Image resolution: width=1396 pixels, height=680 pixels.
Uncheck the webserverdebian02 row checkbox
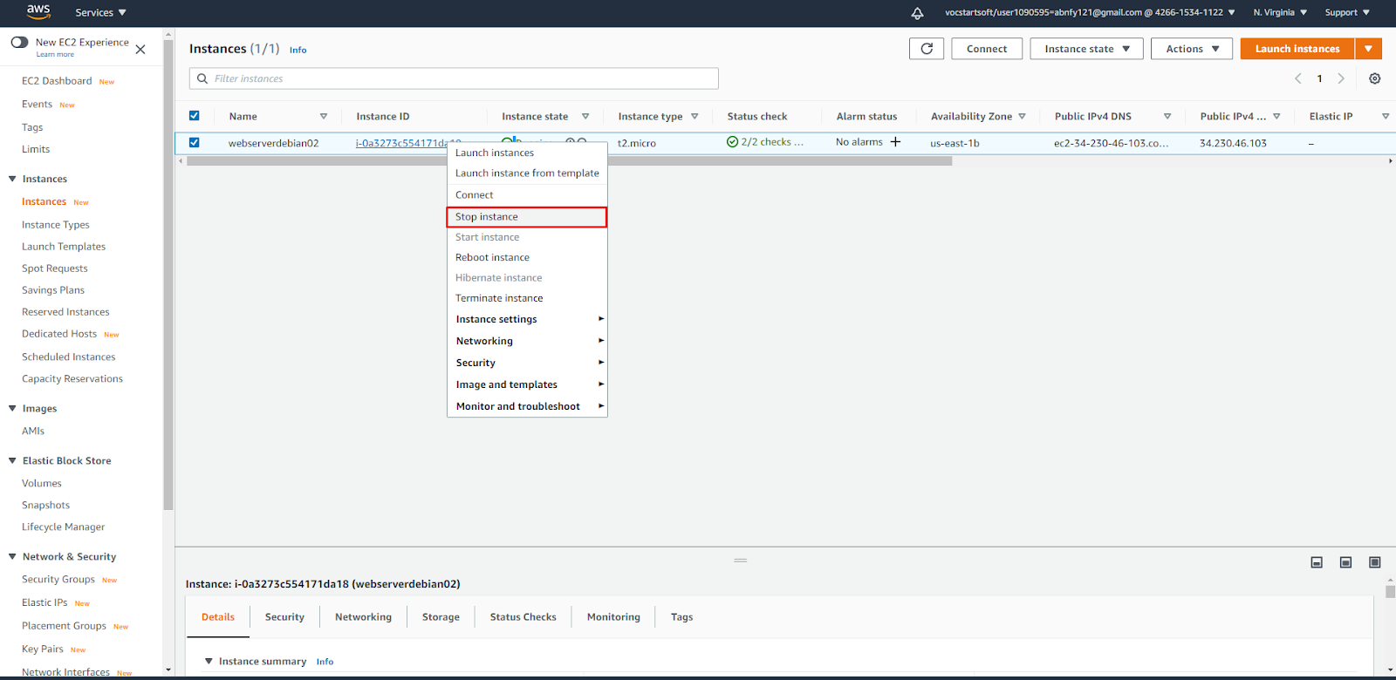(x=195, y=142)
